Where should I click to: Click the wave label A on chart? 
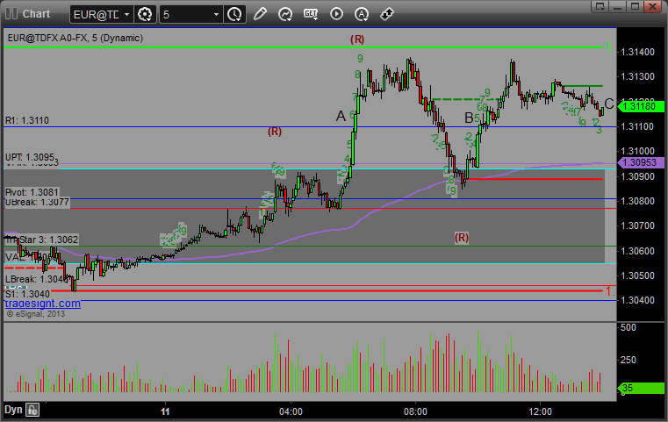coord(341,116)
